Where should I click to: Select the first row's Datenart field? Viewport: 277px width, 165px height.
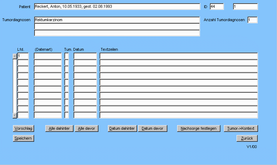click(x=47, y=56)
